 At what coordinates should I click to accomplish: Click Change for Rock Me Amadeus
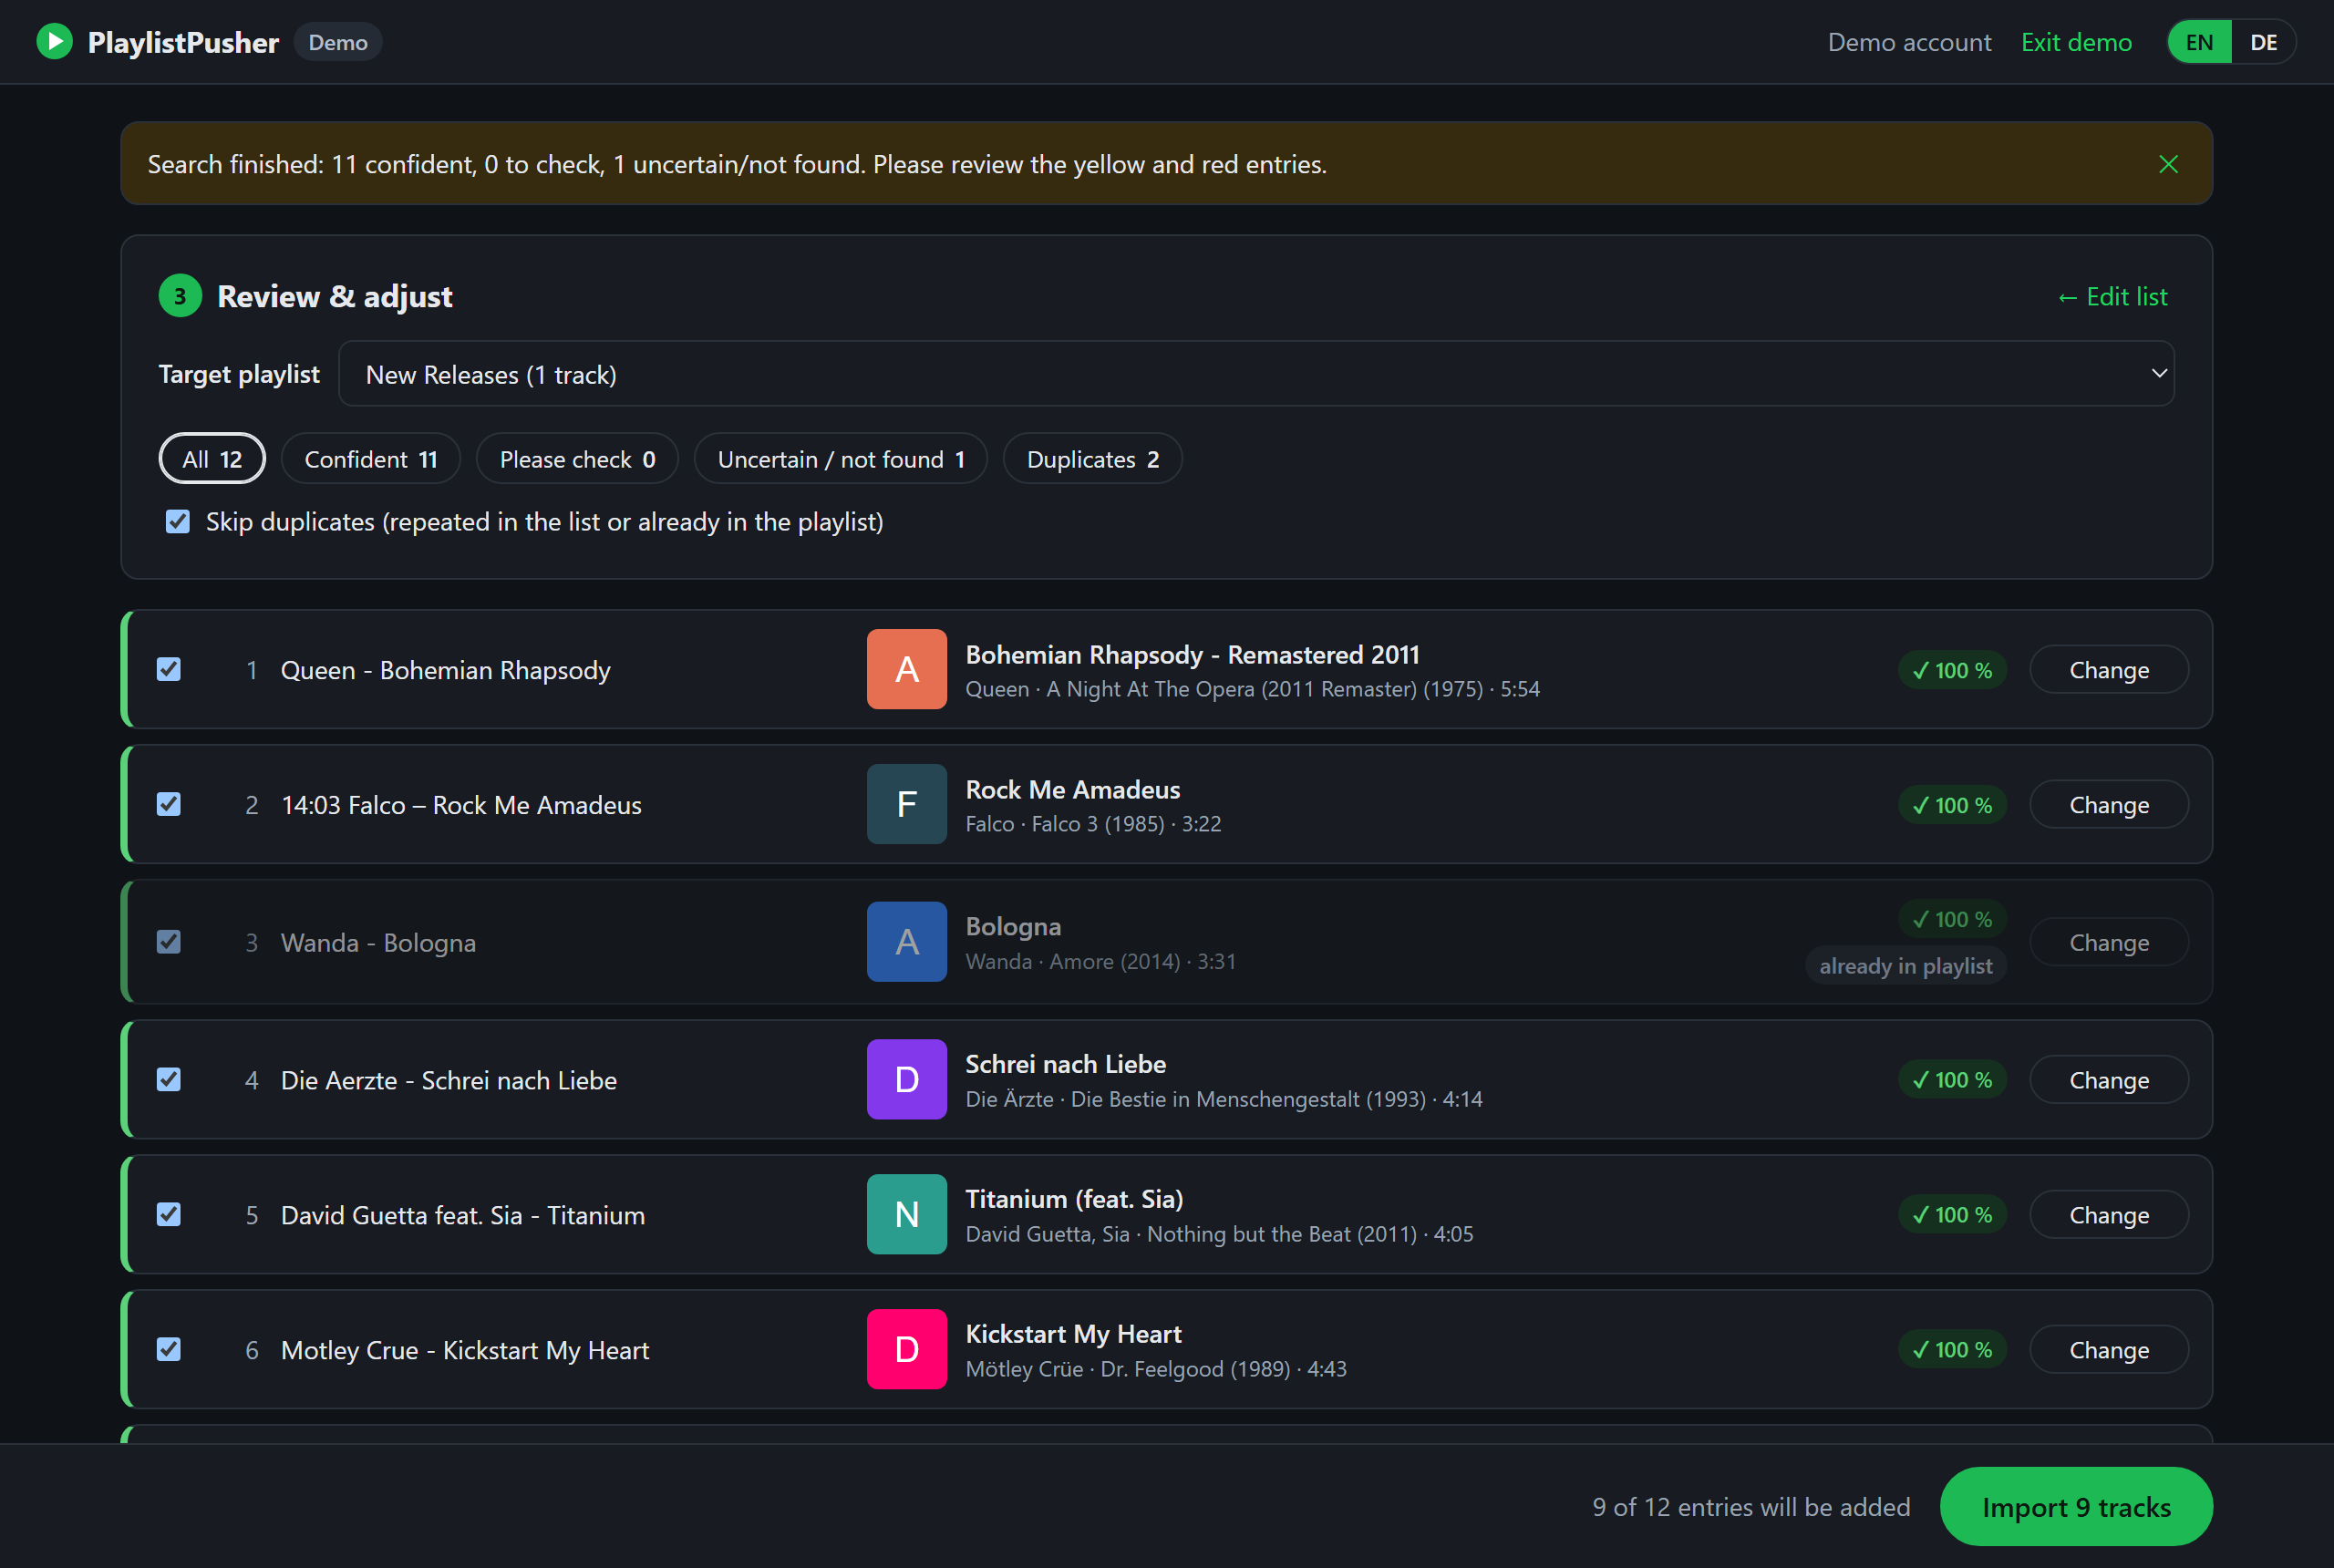2109,804
